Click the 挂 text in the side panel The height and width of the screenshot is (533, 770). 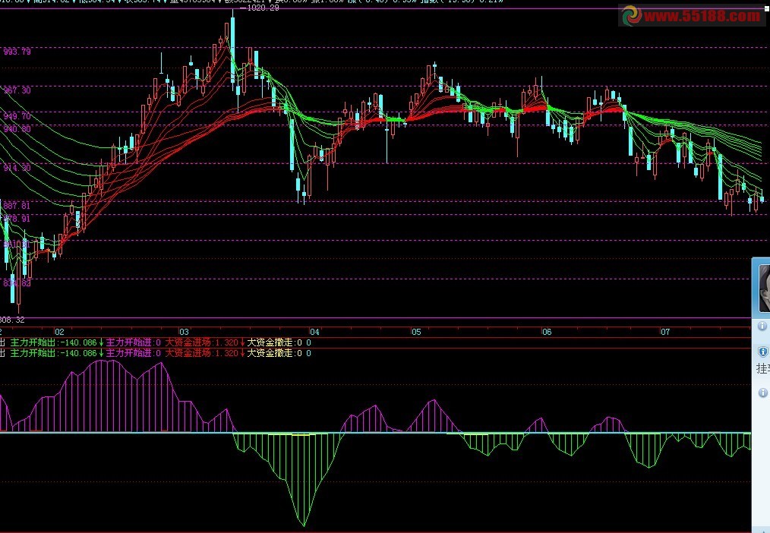[762, 369]
